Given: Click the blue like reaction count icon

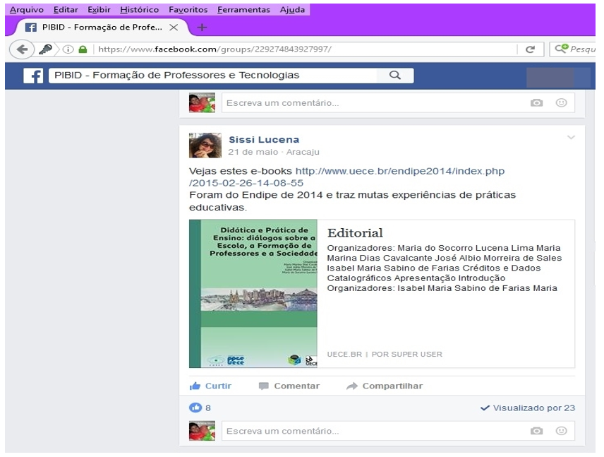Looking at the screenshot, I should (195, 408).
